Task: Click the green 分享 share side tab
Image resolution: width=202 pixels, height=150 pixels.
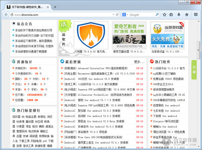Action: (194, 70)
